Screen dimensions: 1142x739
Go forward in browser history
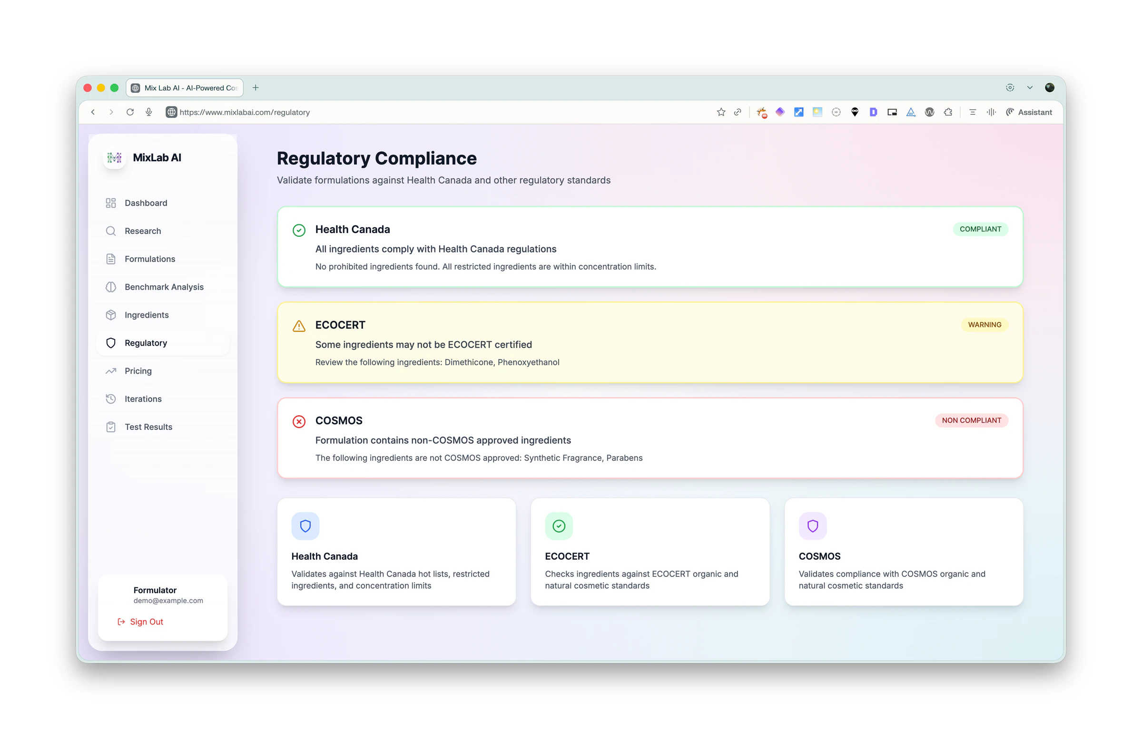coord(111,112)
